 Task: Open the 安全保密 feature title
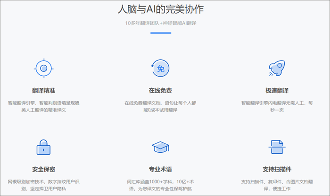tap(44, 169)
